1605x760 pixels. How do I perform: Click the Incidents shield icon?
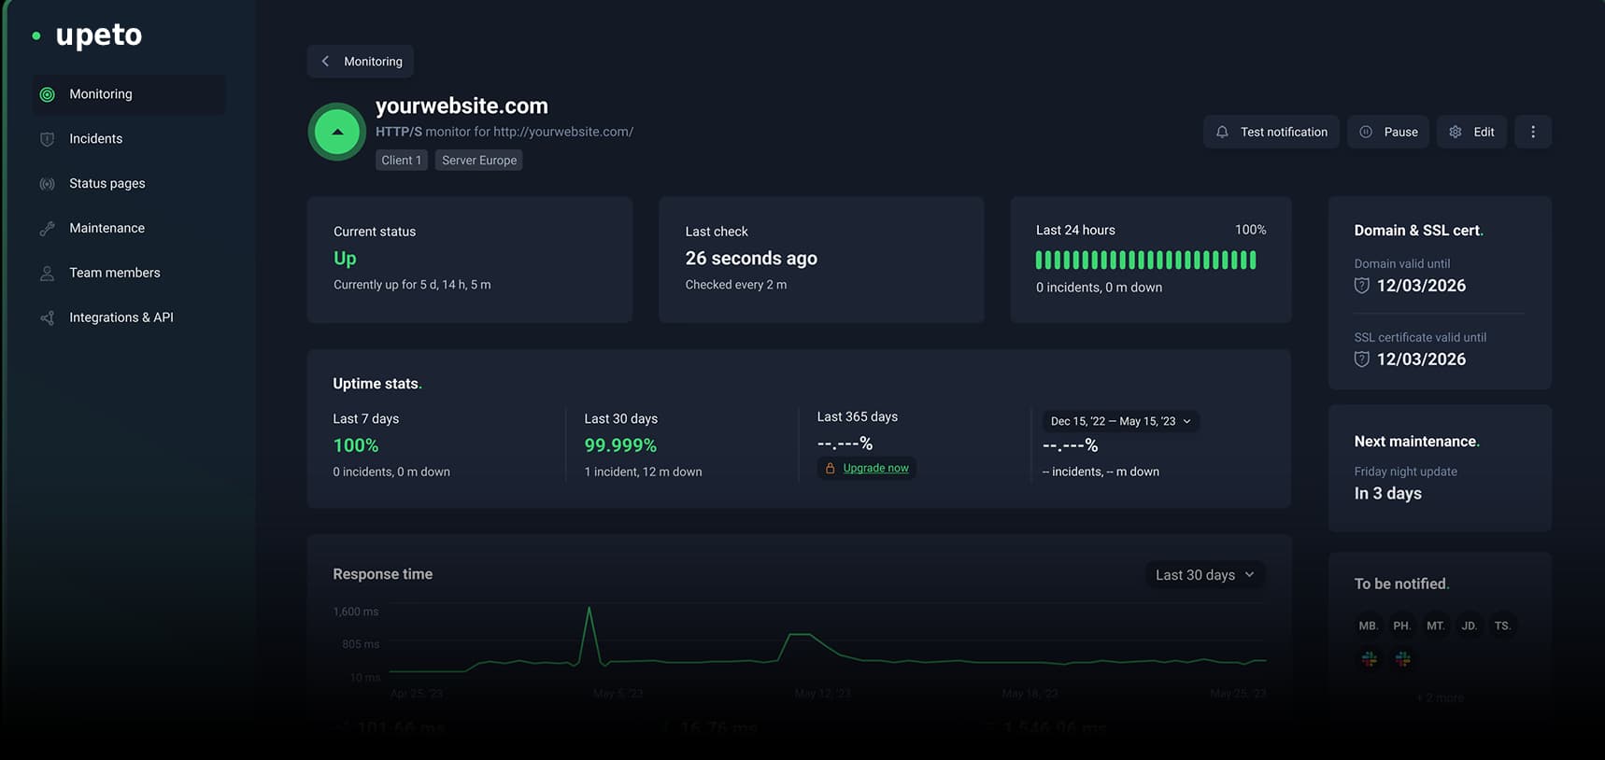pyautogui.click(x=48, y=139)
